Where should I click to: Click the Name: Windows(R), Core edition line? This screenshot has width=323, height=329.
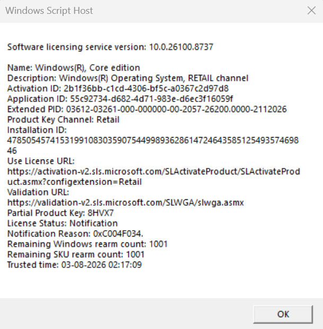coord(74,68)
